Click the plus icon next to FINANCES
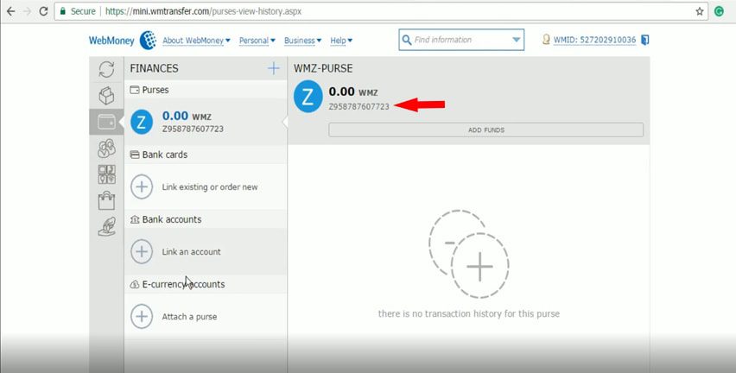 coord(274,68)
